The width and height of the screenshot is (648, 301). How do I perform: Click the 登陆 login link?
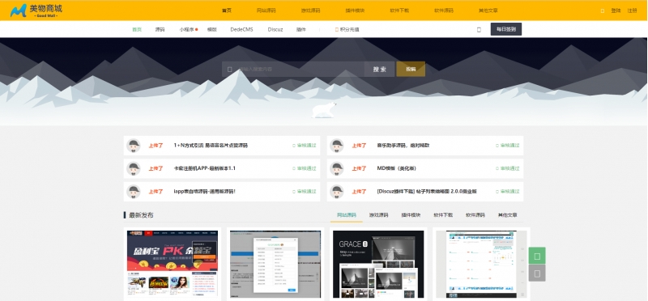point(616,11)
